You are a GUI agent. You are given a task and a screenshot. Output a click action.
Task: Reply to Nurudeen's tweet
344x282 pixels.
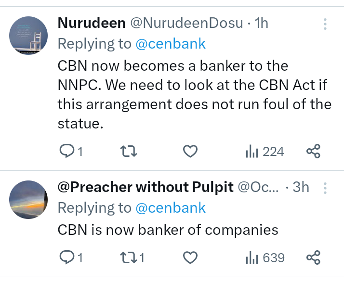[66, 152]
